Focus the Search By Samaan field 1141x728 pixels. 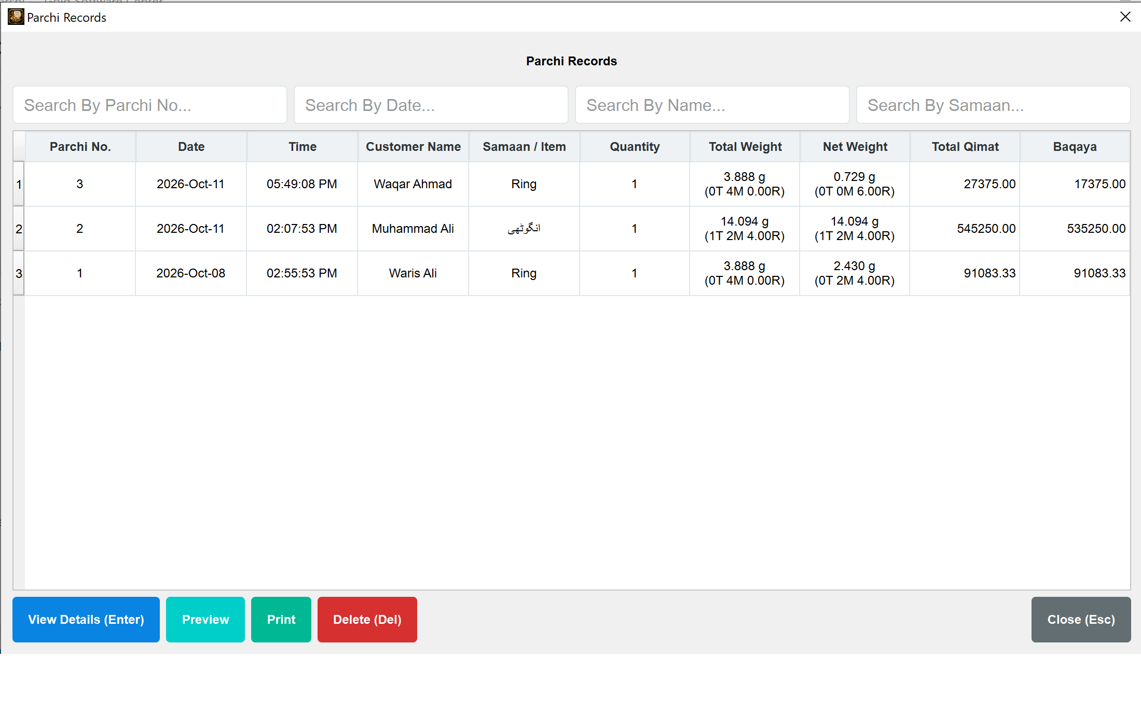(993, 105)
